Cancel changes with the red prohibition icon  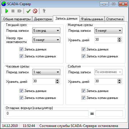click(35, 11)
